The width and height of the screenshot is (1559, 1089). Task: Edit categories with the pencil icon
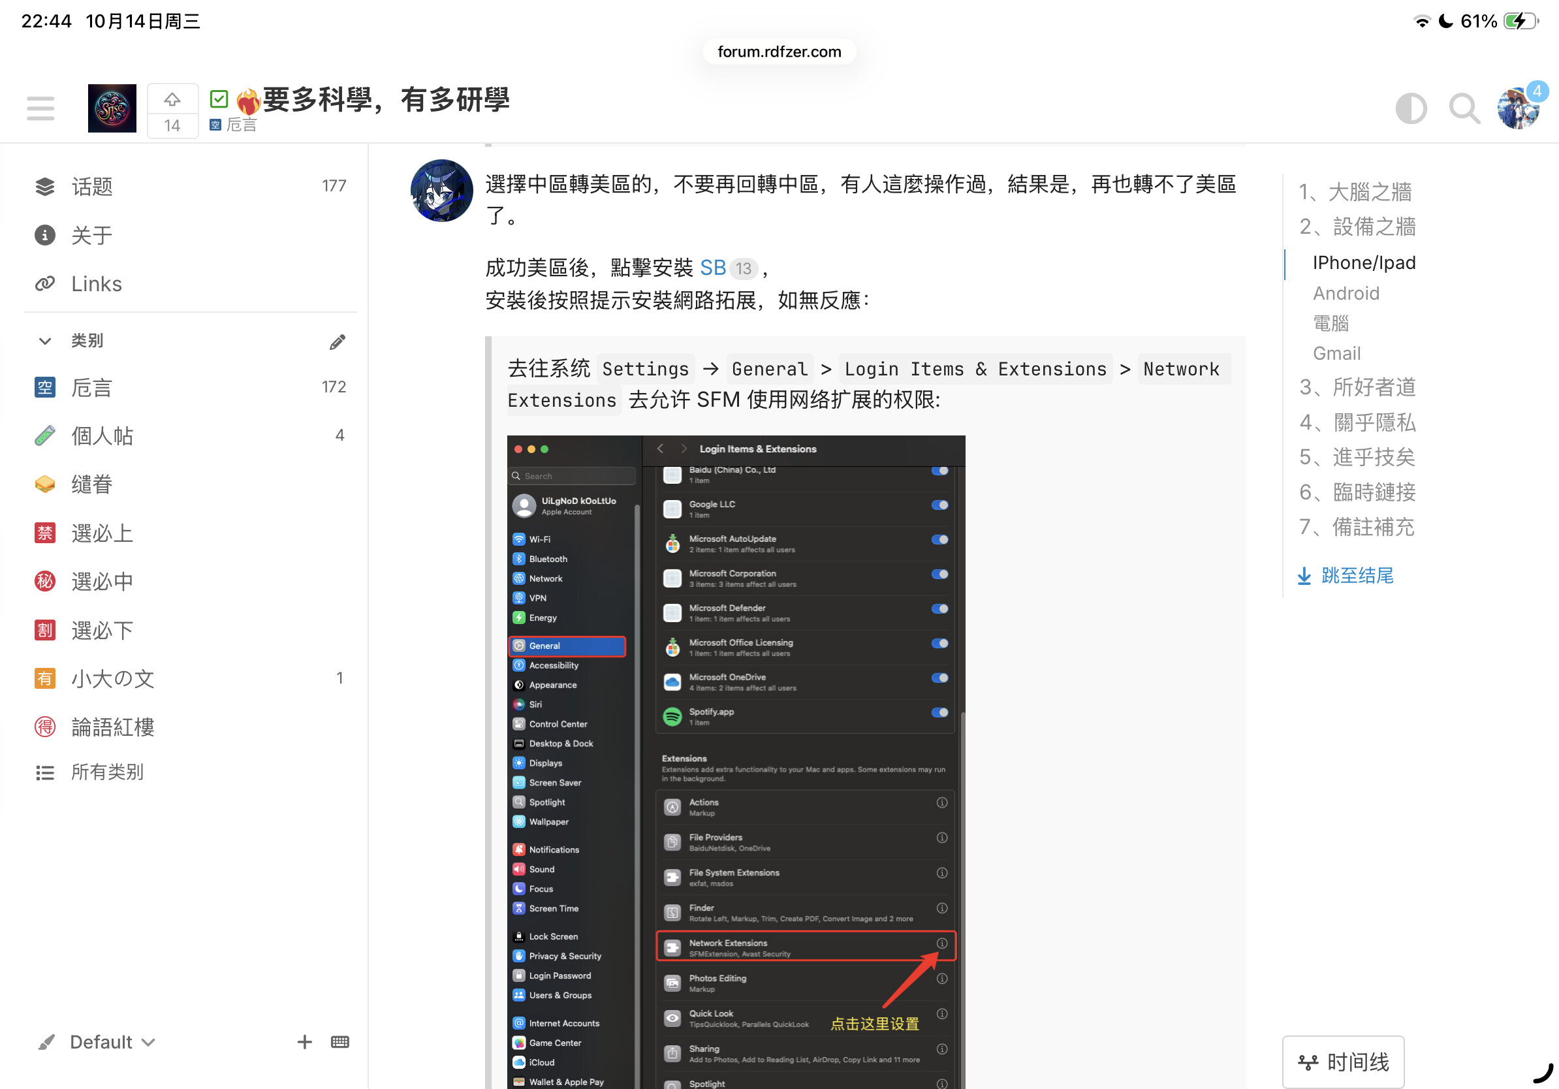pos(338,341)
